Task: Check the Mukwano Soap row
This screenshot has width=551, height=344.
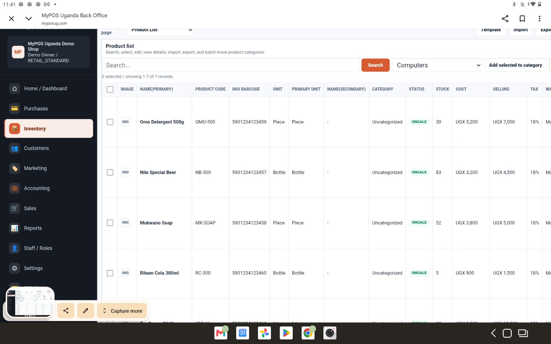Action: pos(110,223)
